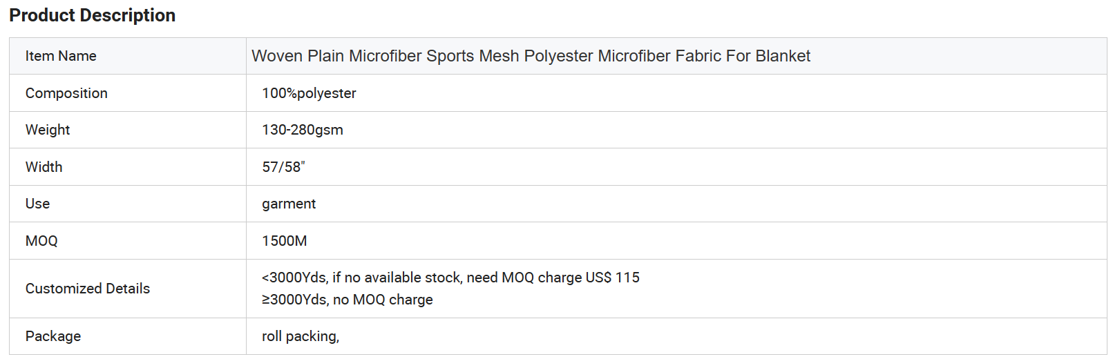Select the Package row label
This screenshot has height=359, width=1113.
(x=53, y=336)
